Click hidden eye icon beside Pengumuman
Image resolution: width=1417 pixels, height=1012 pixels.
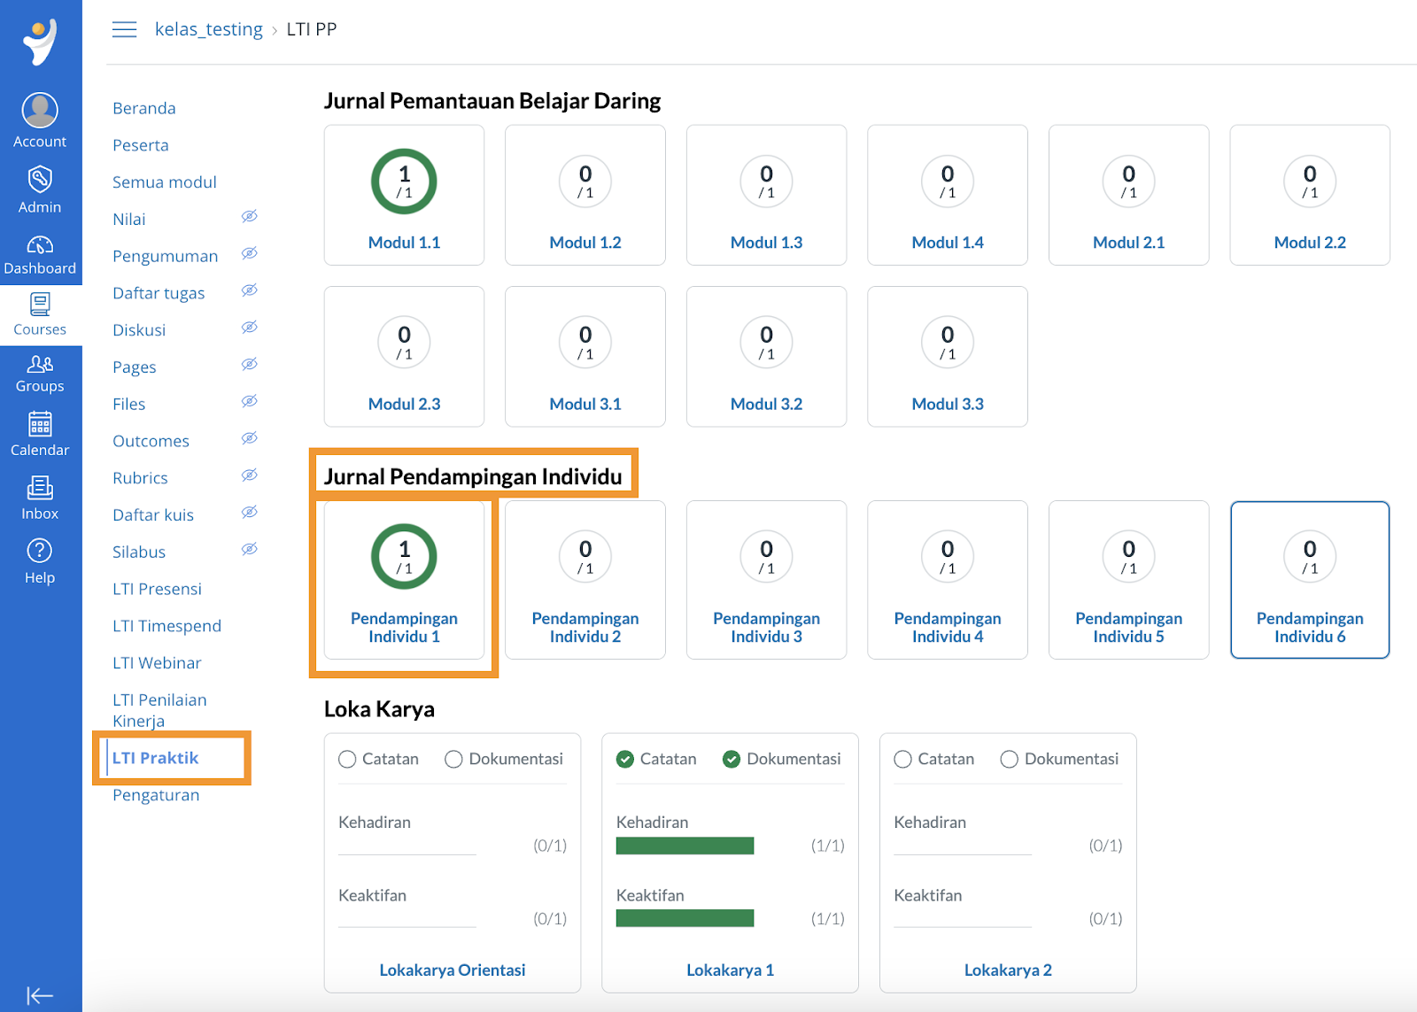coord(250,253)
